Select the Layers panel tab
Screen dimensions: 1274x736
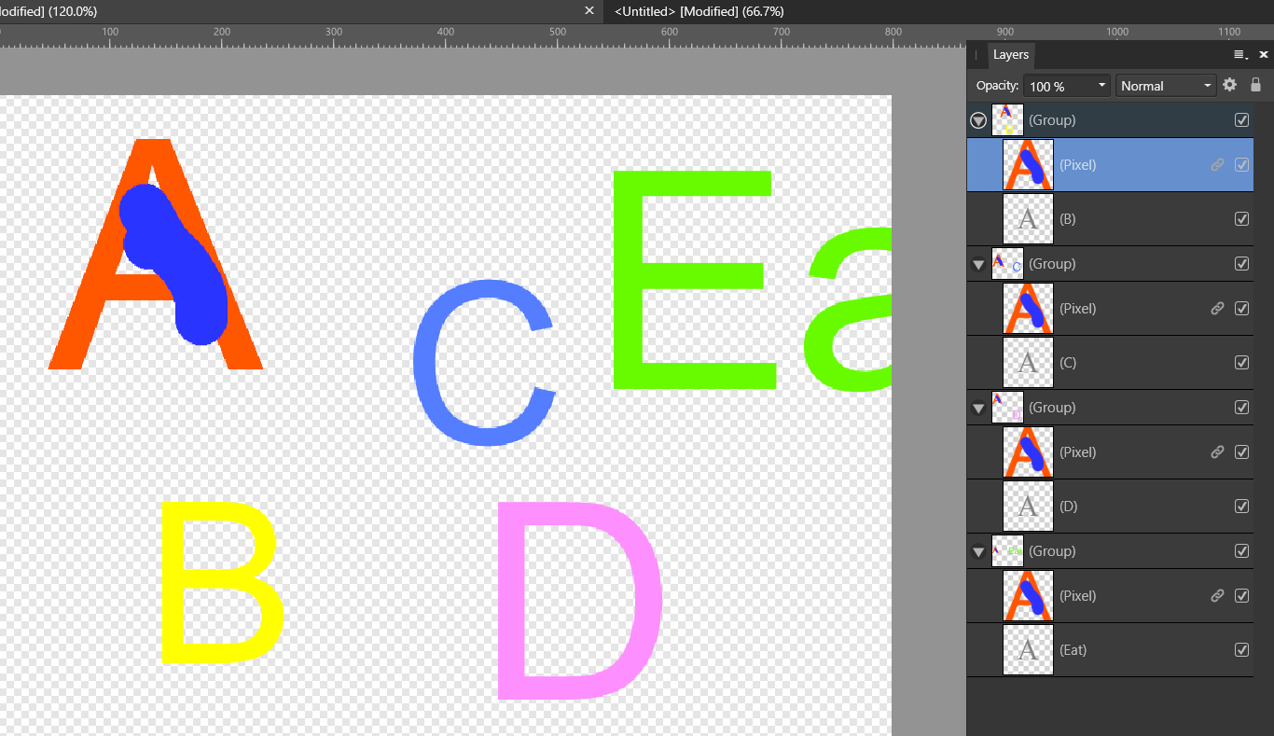click(x=1010, y=55)
